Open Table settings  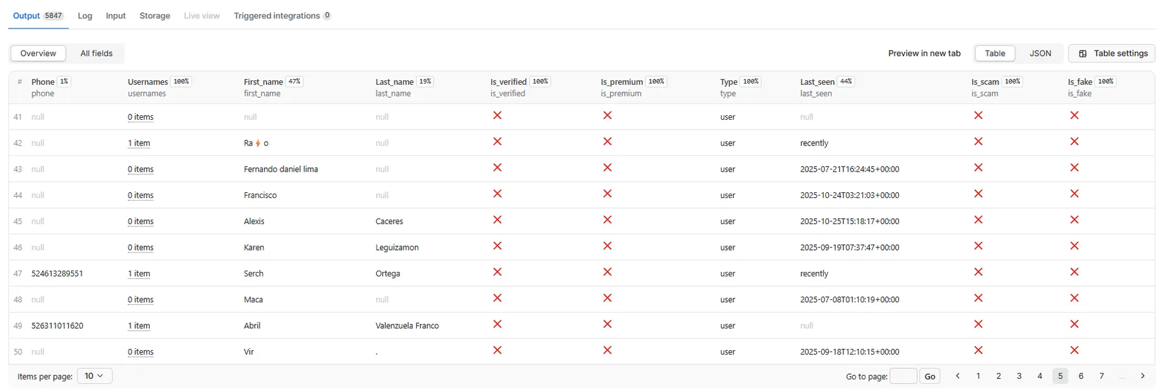1113,54
